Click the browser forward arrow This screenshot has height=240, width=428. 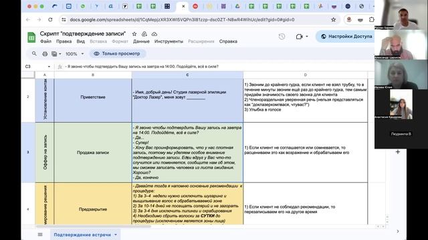[39, 19]
